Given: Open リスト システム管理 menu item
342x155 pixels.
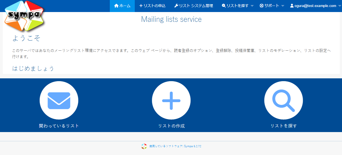Looking at the screenshot, I should 193,6.
